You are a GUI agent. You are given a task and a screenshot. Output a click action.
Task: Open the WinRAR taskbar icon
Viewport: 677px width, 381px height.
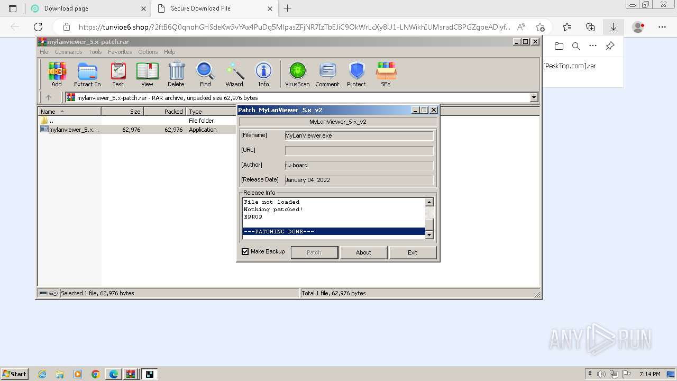(x=131, y=374)
